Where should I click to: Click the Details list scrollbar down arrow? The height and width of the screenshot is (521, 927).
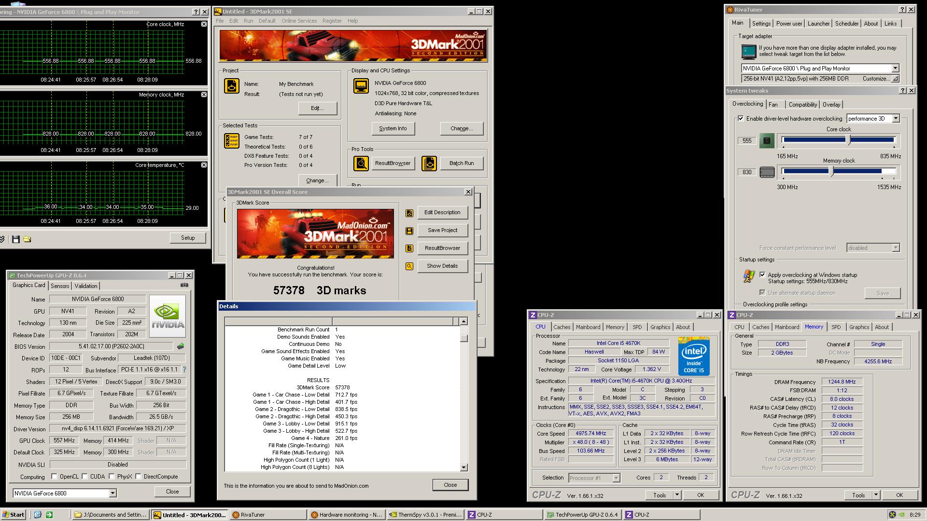(x=463, y=467)
